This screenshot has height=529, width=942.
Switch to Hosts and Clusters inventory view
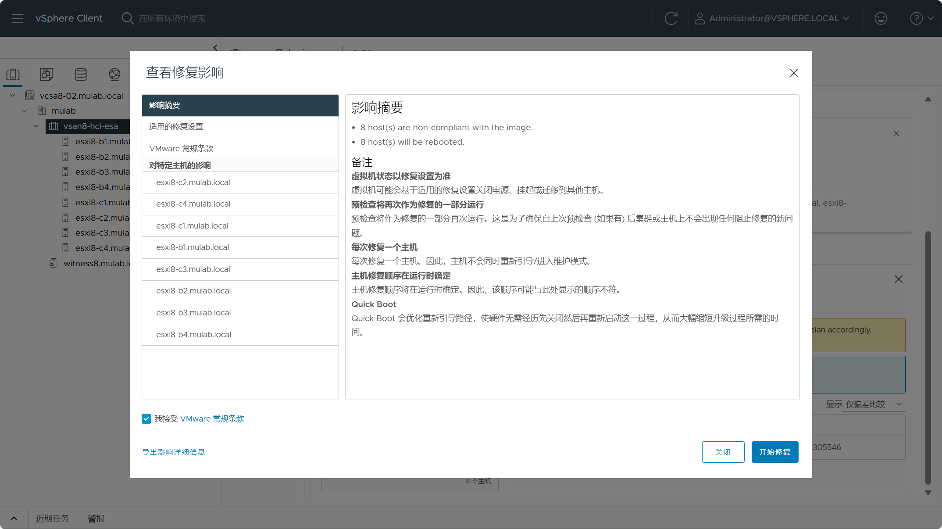(x=13, y=74)
